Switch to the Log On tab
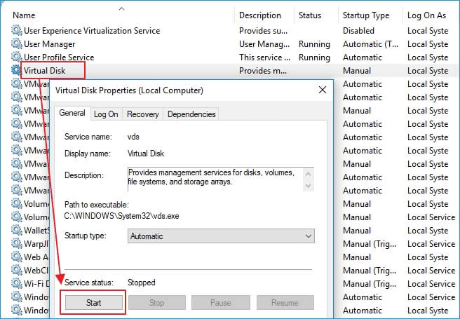This screenshot has height=319, width=460. click(x=106, y=114)
